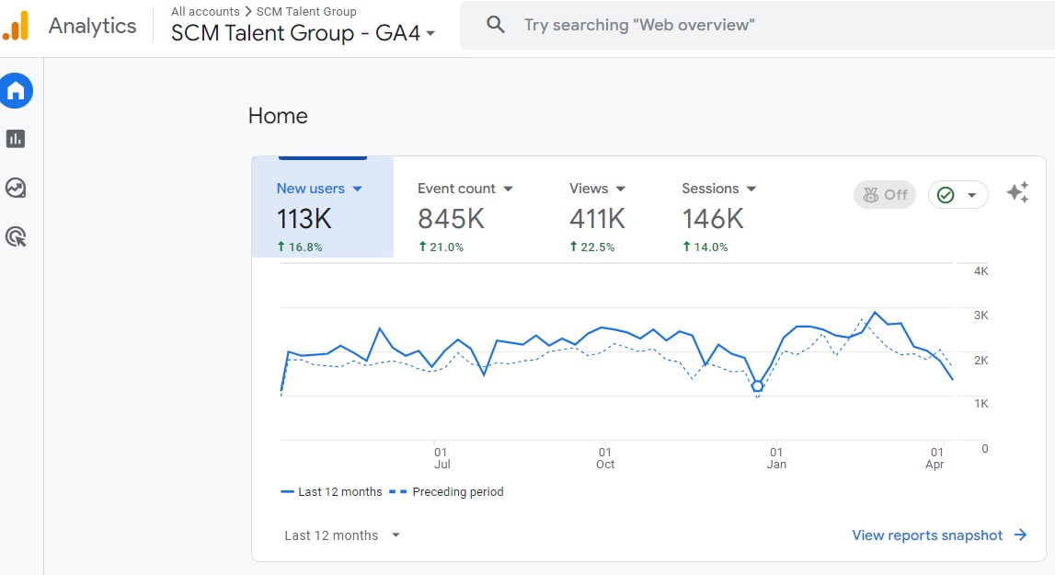Image resolution: width=1055 pixels, height=575 pixels.
Task: Open the Last 12 months date range dropdown
Action: 342,535
